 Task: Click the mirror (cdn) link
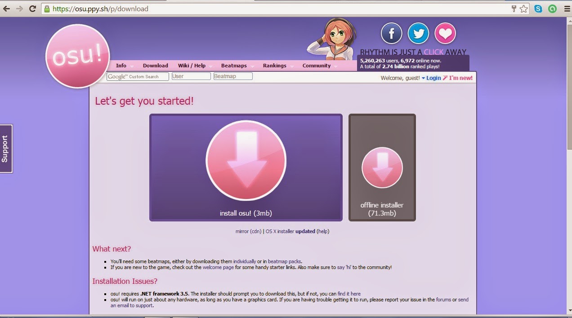point(248,231)
